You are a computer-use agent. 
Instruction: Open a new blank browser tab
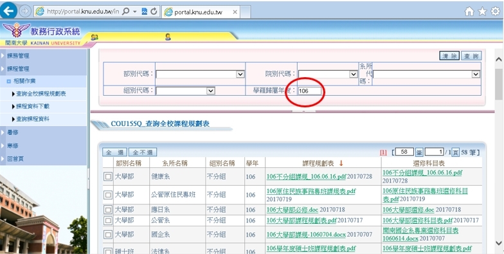[x=246, y=12]
